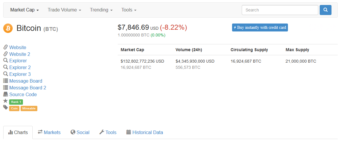The image size is (340, 142).
Task: Click inside the Search input field
Action: click(x=280, y=10)
